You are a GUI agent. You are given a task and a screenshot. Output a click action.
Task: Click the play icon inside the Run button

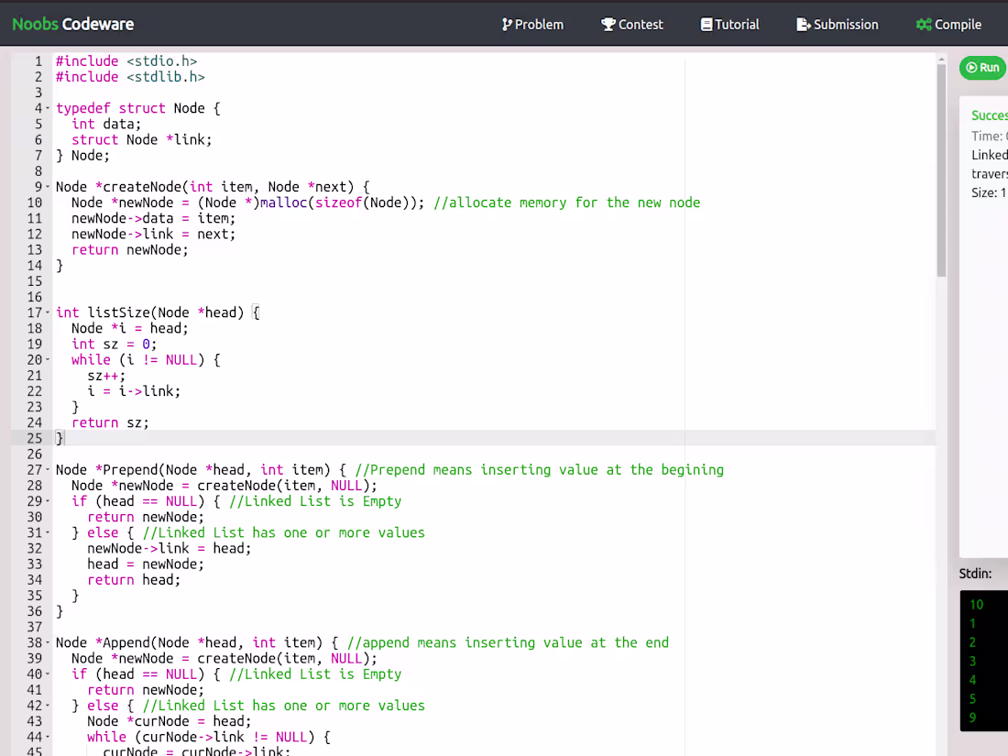click(x=970, y=68)
